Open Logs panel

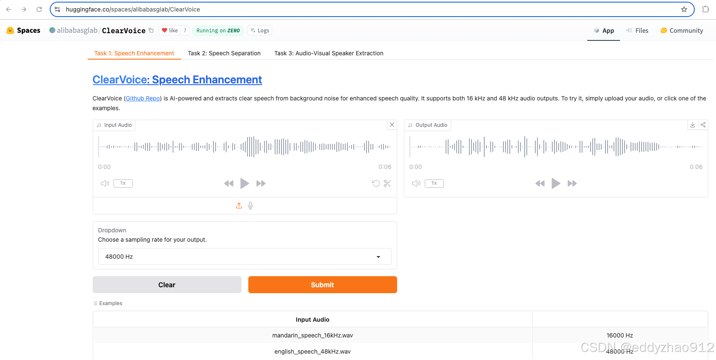tap(260, 30)
